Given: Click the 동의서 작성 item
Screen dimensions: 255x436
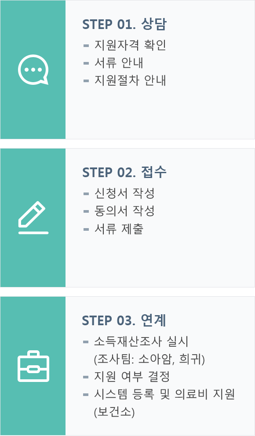Looking at the screenshot, I should click(x=124, y=211).
